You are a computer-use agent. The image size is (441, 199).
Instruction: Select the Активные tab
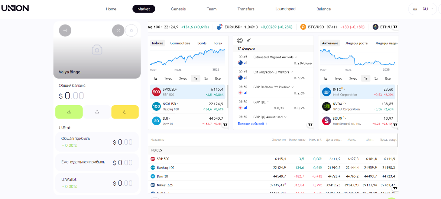[x=330, y=43]
